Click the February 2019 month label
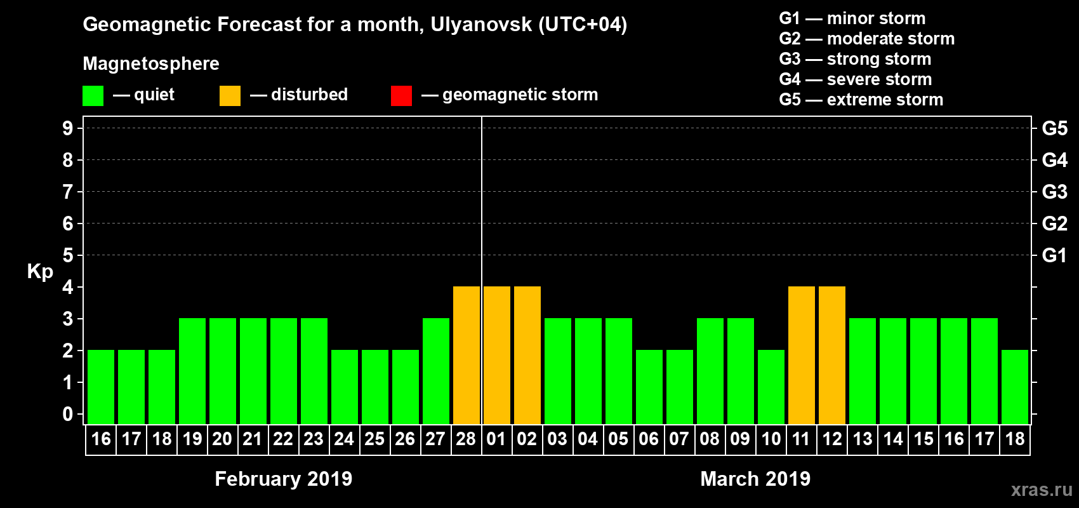The width and height of the screenshot is (1079, 508). pos(284,479)
